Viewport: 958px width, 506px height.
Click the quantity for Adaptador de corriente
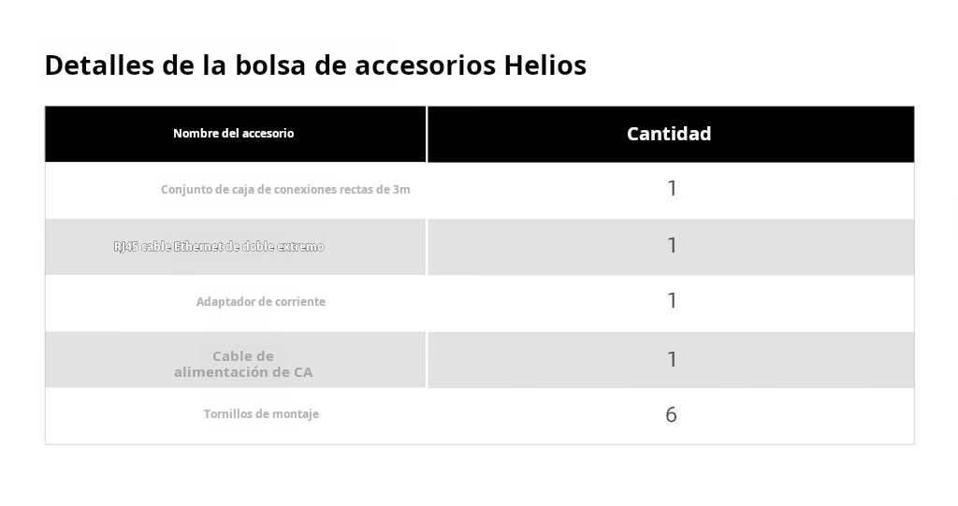[x=672, y=301]
